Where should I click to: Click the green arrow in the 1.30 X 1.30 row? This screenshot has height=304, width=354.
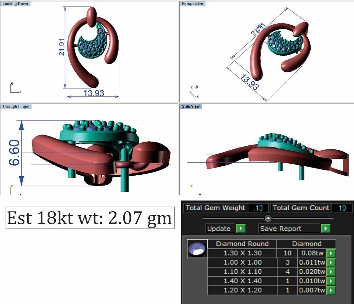[x=331, y=253]
